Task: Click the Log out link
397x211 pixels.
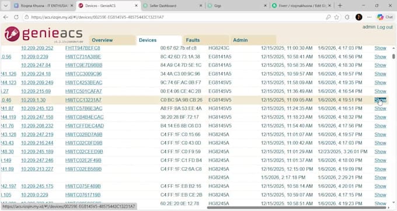Action: coord(385,27)
